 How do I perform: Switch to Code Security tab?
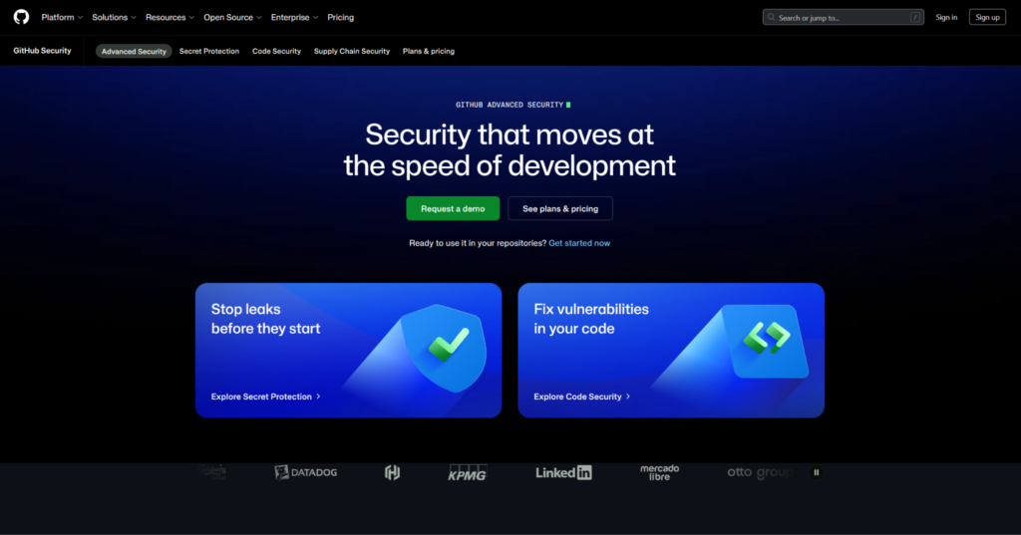(277, 52)
